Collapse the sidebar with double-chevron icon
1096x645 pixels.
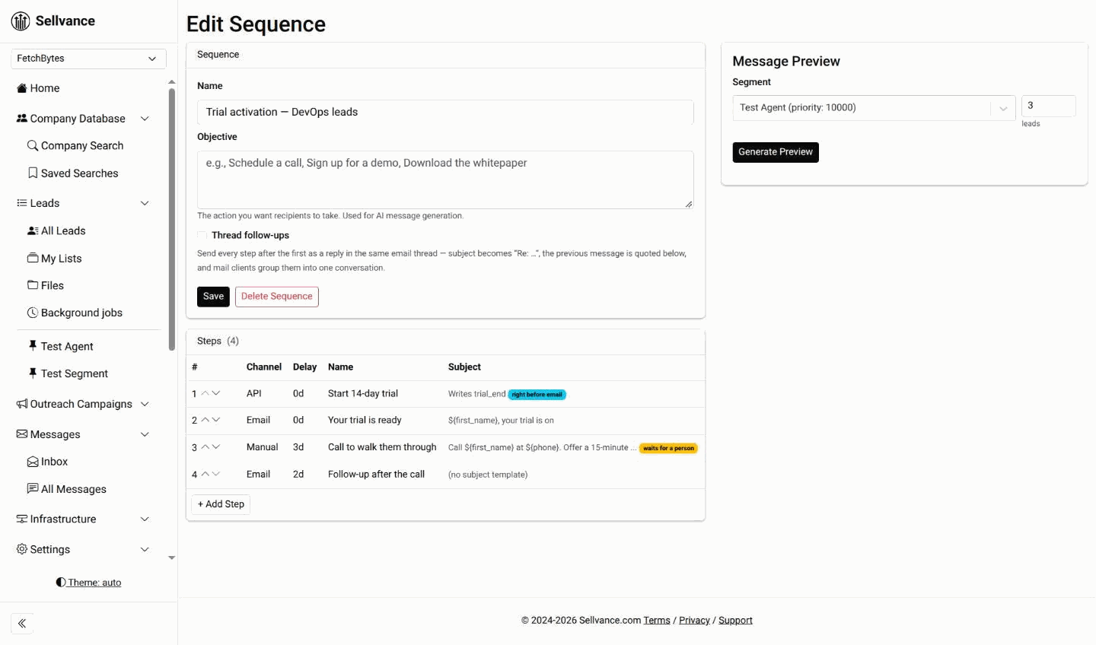22,624
